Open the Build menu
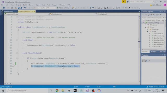This screenshot has height=93, width=167. pyautogui.click(x=25, y=5)
